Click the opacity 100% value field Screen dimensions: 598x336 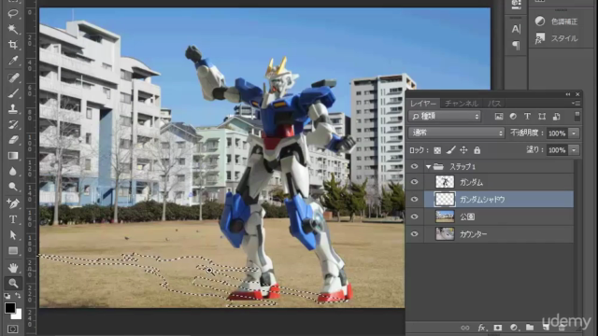(x=557, y=133)
